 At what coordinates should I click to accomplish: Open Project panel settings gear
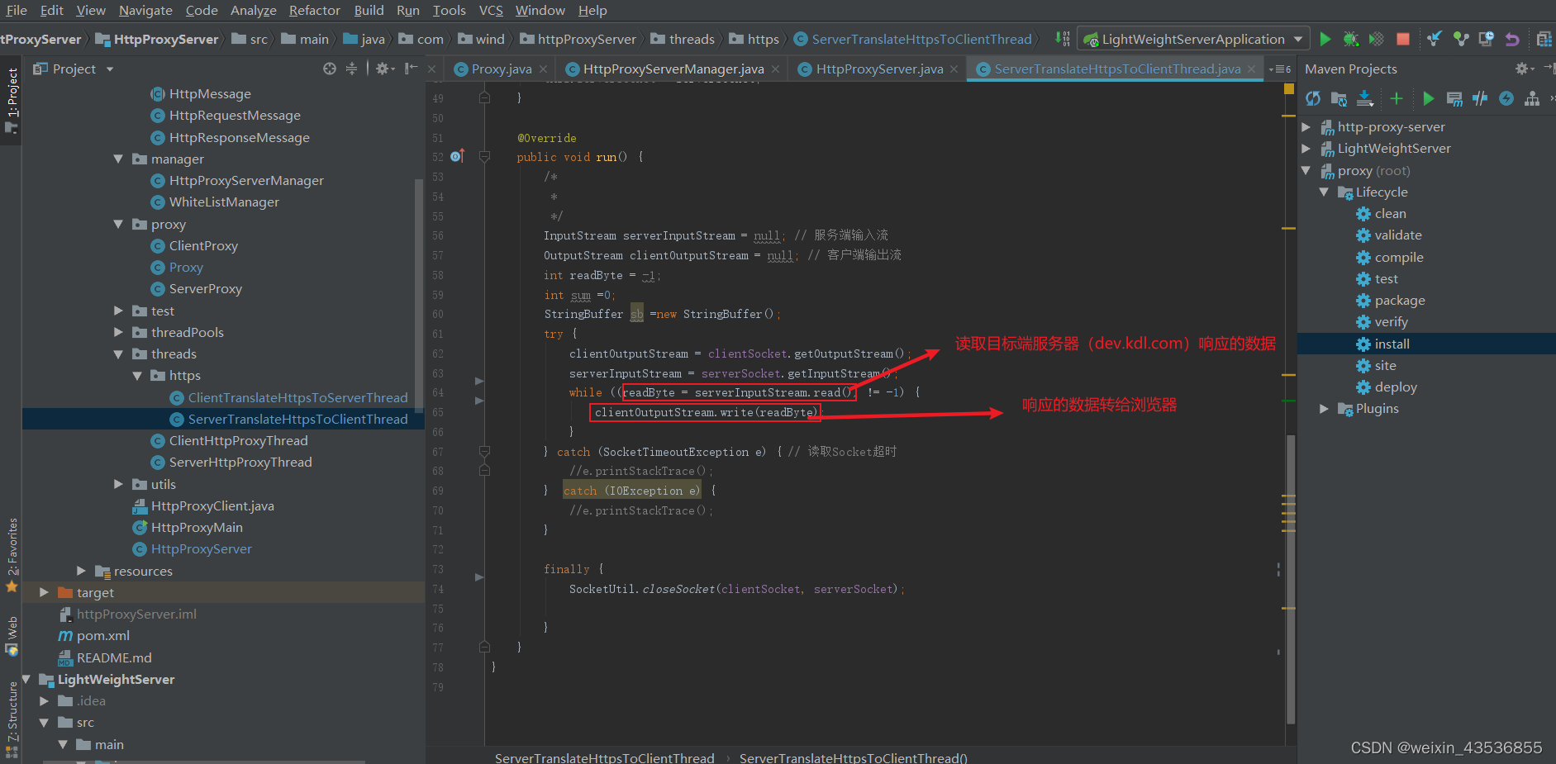(x=384, y=69)
